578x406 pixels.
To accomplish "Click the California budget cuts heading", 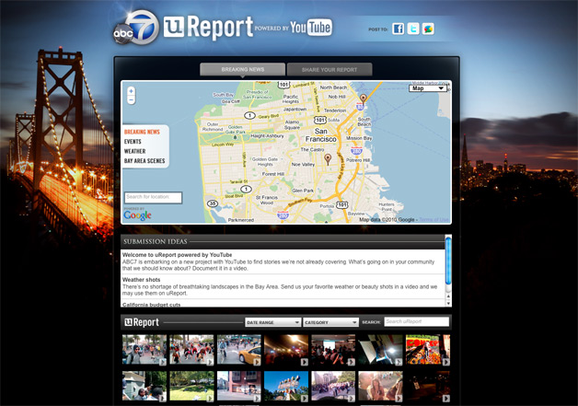I will [x=152, y=305].
